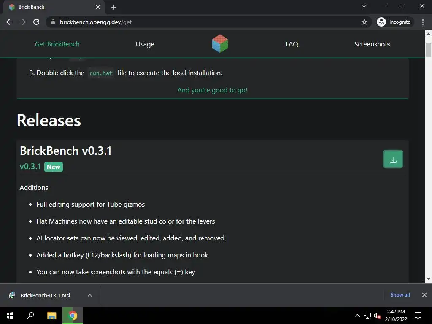Image resolution: width=432 pixels, height=324 pixels.
Task: Open the Screenshots nav page
Action: [x=372, y=44]
